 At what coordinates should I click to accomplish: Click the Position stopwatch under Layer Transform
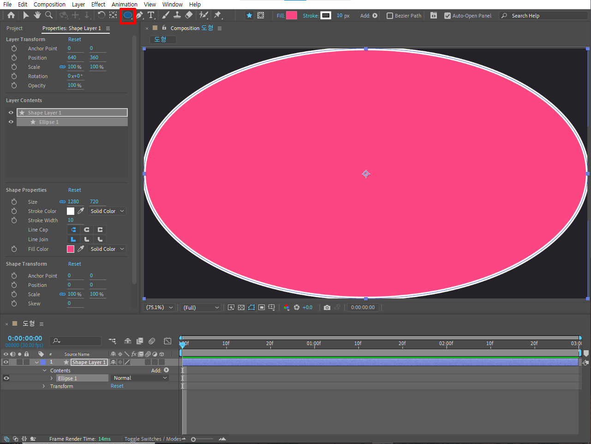tap(14, 58)
